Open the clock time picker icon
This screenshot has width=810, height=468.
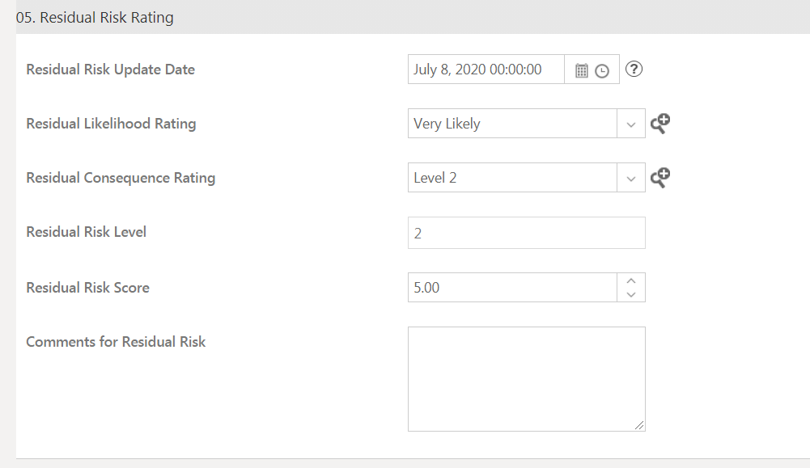[x=602, y=70]
